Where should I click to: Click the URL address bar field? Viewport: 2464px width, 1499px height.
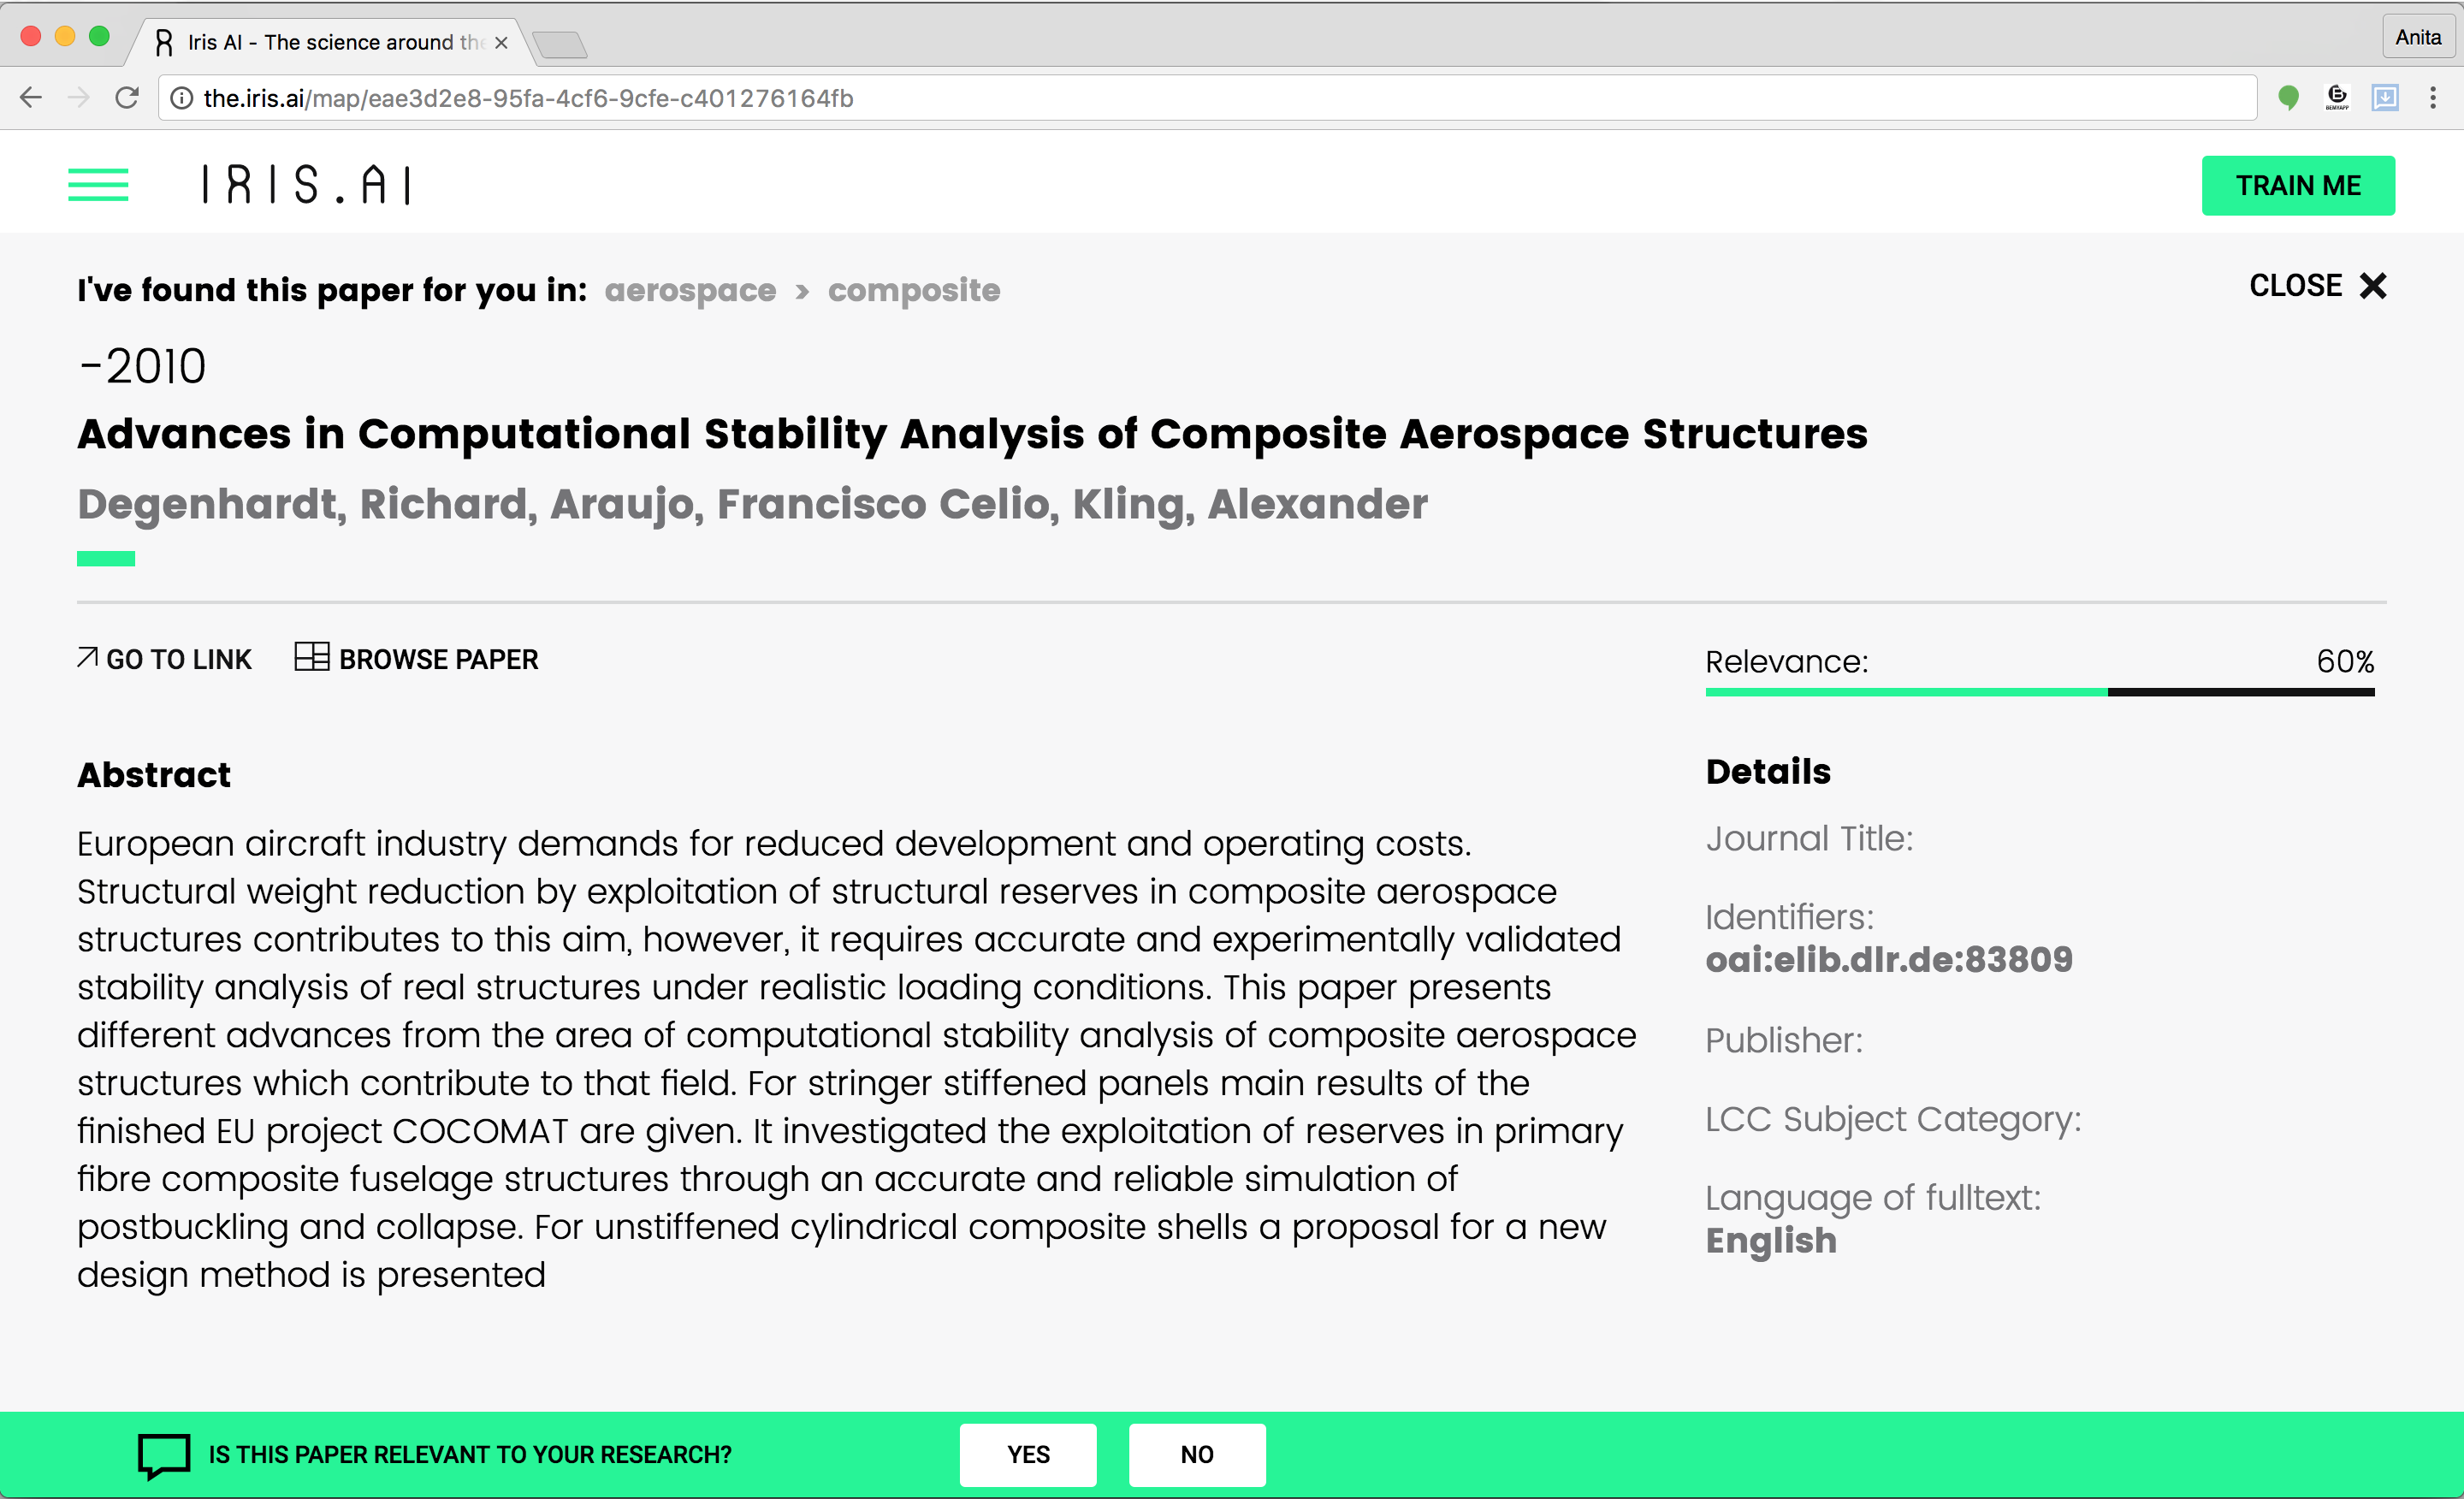[1200, 98]
